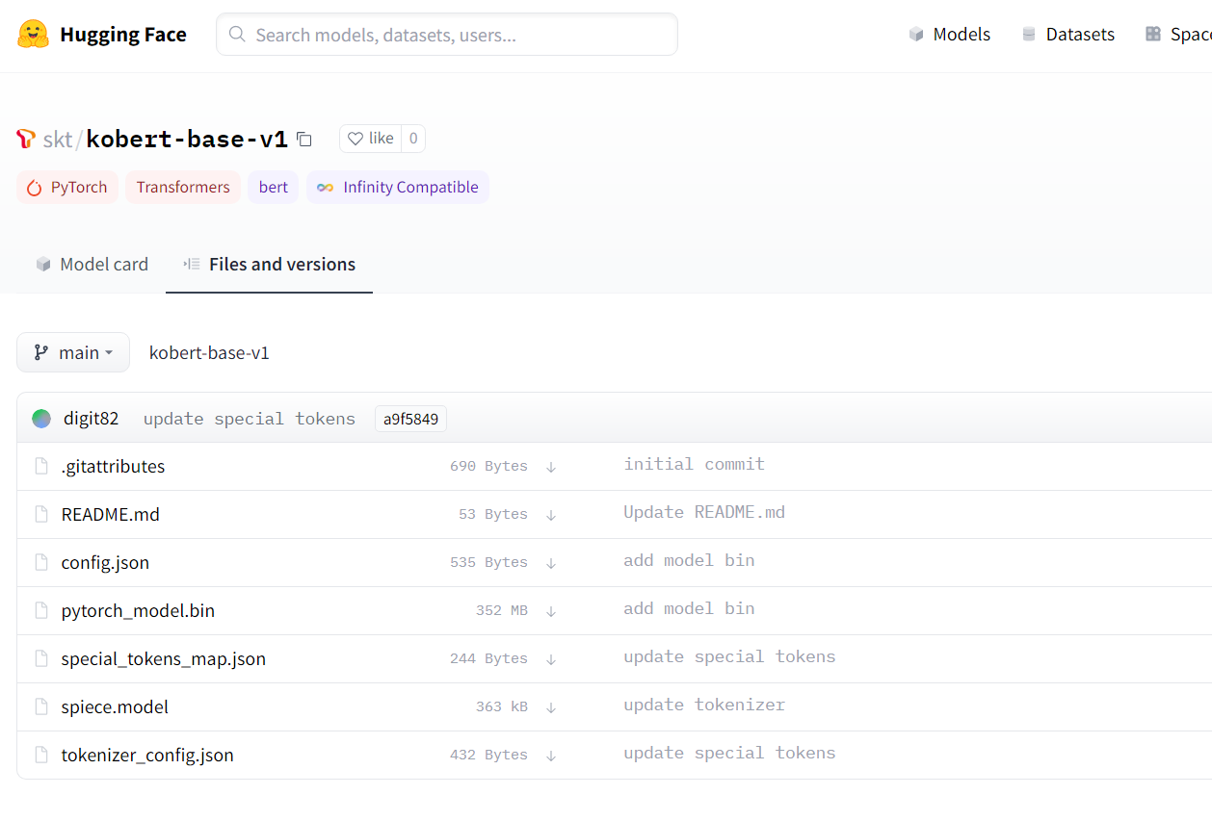Download README.md via arrow icon
This screenshot has height=821, width=1212.
tap(551, 515)
